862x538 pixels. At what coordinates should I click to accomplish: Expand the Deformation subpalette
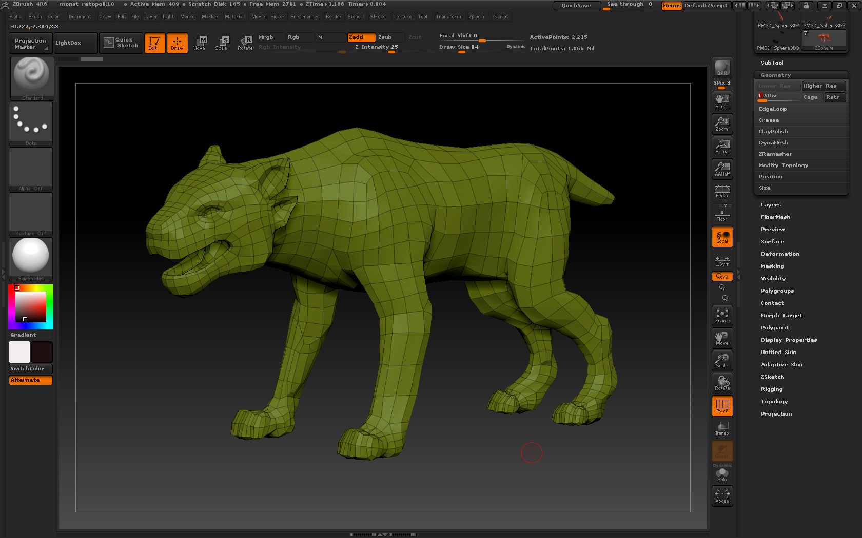(x=780, y=254)
